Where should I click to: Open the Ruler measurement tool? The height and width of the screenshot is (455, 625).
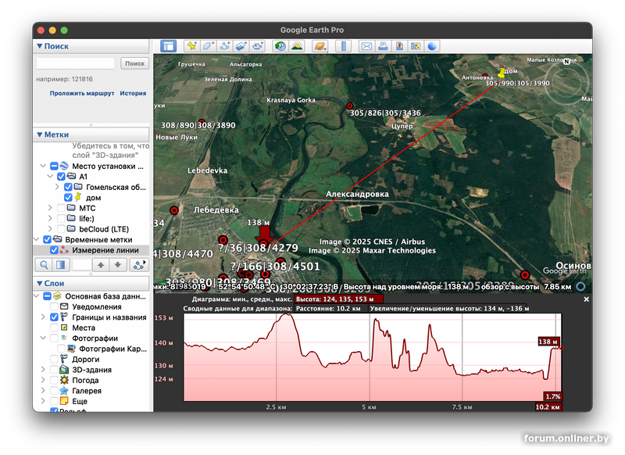(343, 46)
